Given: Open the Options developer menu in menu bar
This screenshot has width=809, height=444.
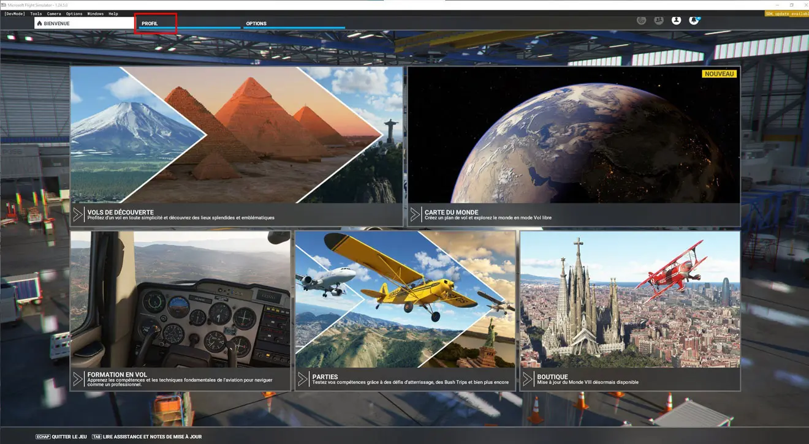Looking at the screenshot, I should click(x=74, y=13).
